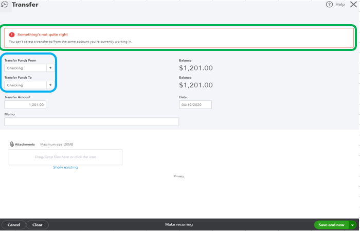The image size is (360, 231).
Task: Click the Transfer Funds From account text box
Action: click(25, 68)
